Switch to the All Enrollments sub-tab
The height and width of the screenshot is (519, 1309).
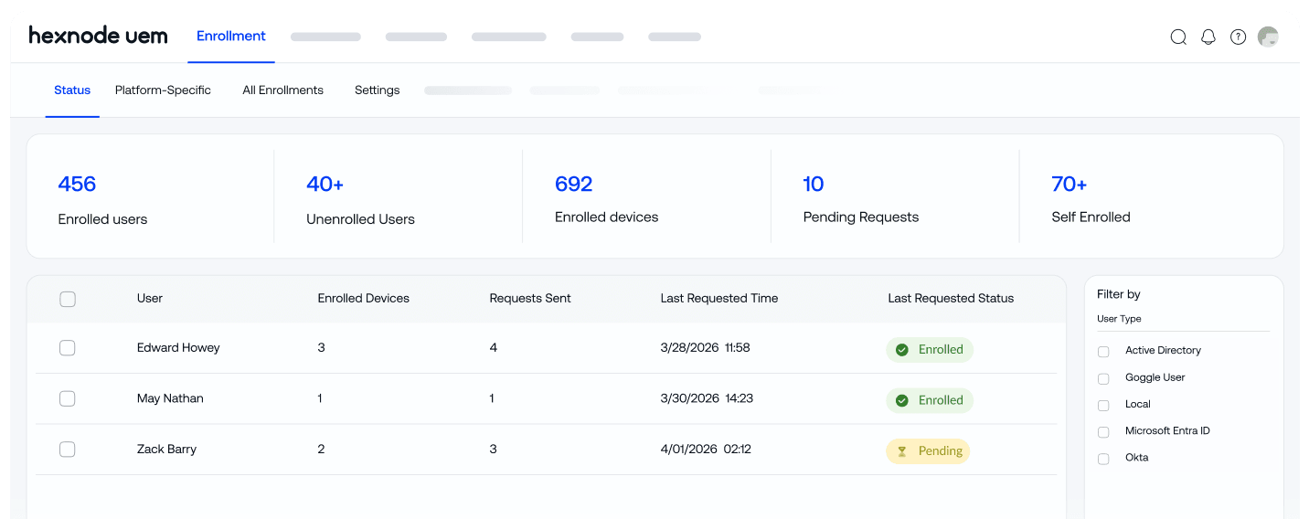pos(282,90)
